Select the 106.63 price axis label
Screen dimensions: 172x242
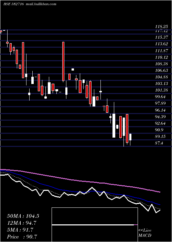162,71
